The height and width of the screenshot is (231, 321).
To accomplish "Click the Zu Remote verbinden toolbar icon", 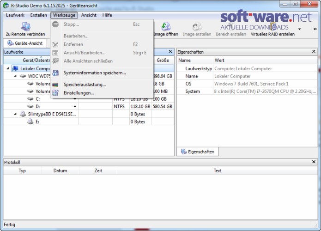I will [x=26, y=26].
